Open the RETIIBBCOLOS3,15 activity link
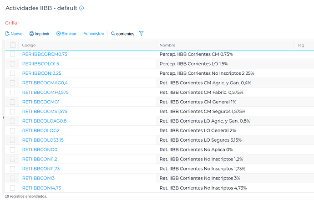Image resolution: width=314 pixels, height=201 pixels. coord(43,140)
